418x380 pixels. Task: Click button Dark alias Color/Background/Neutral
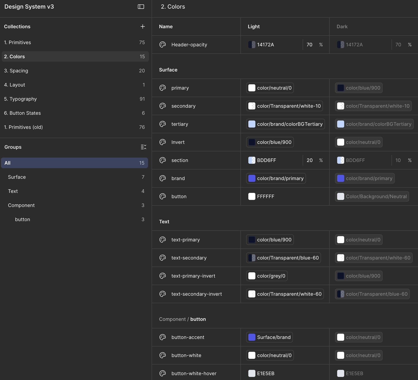372,196
